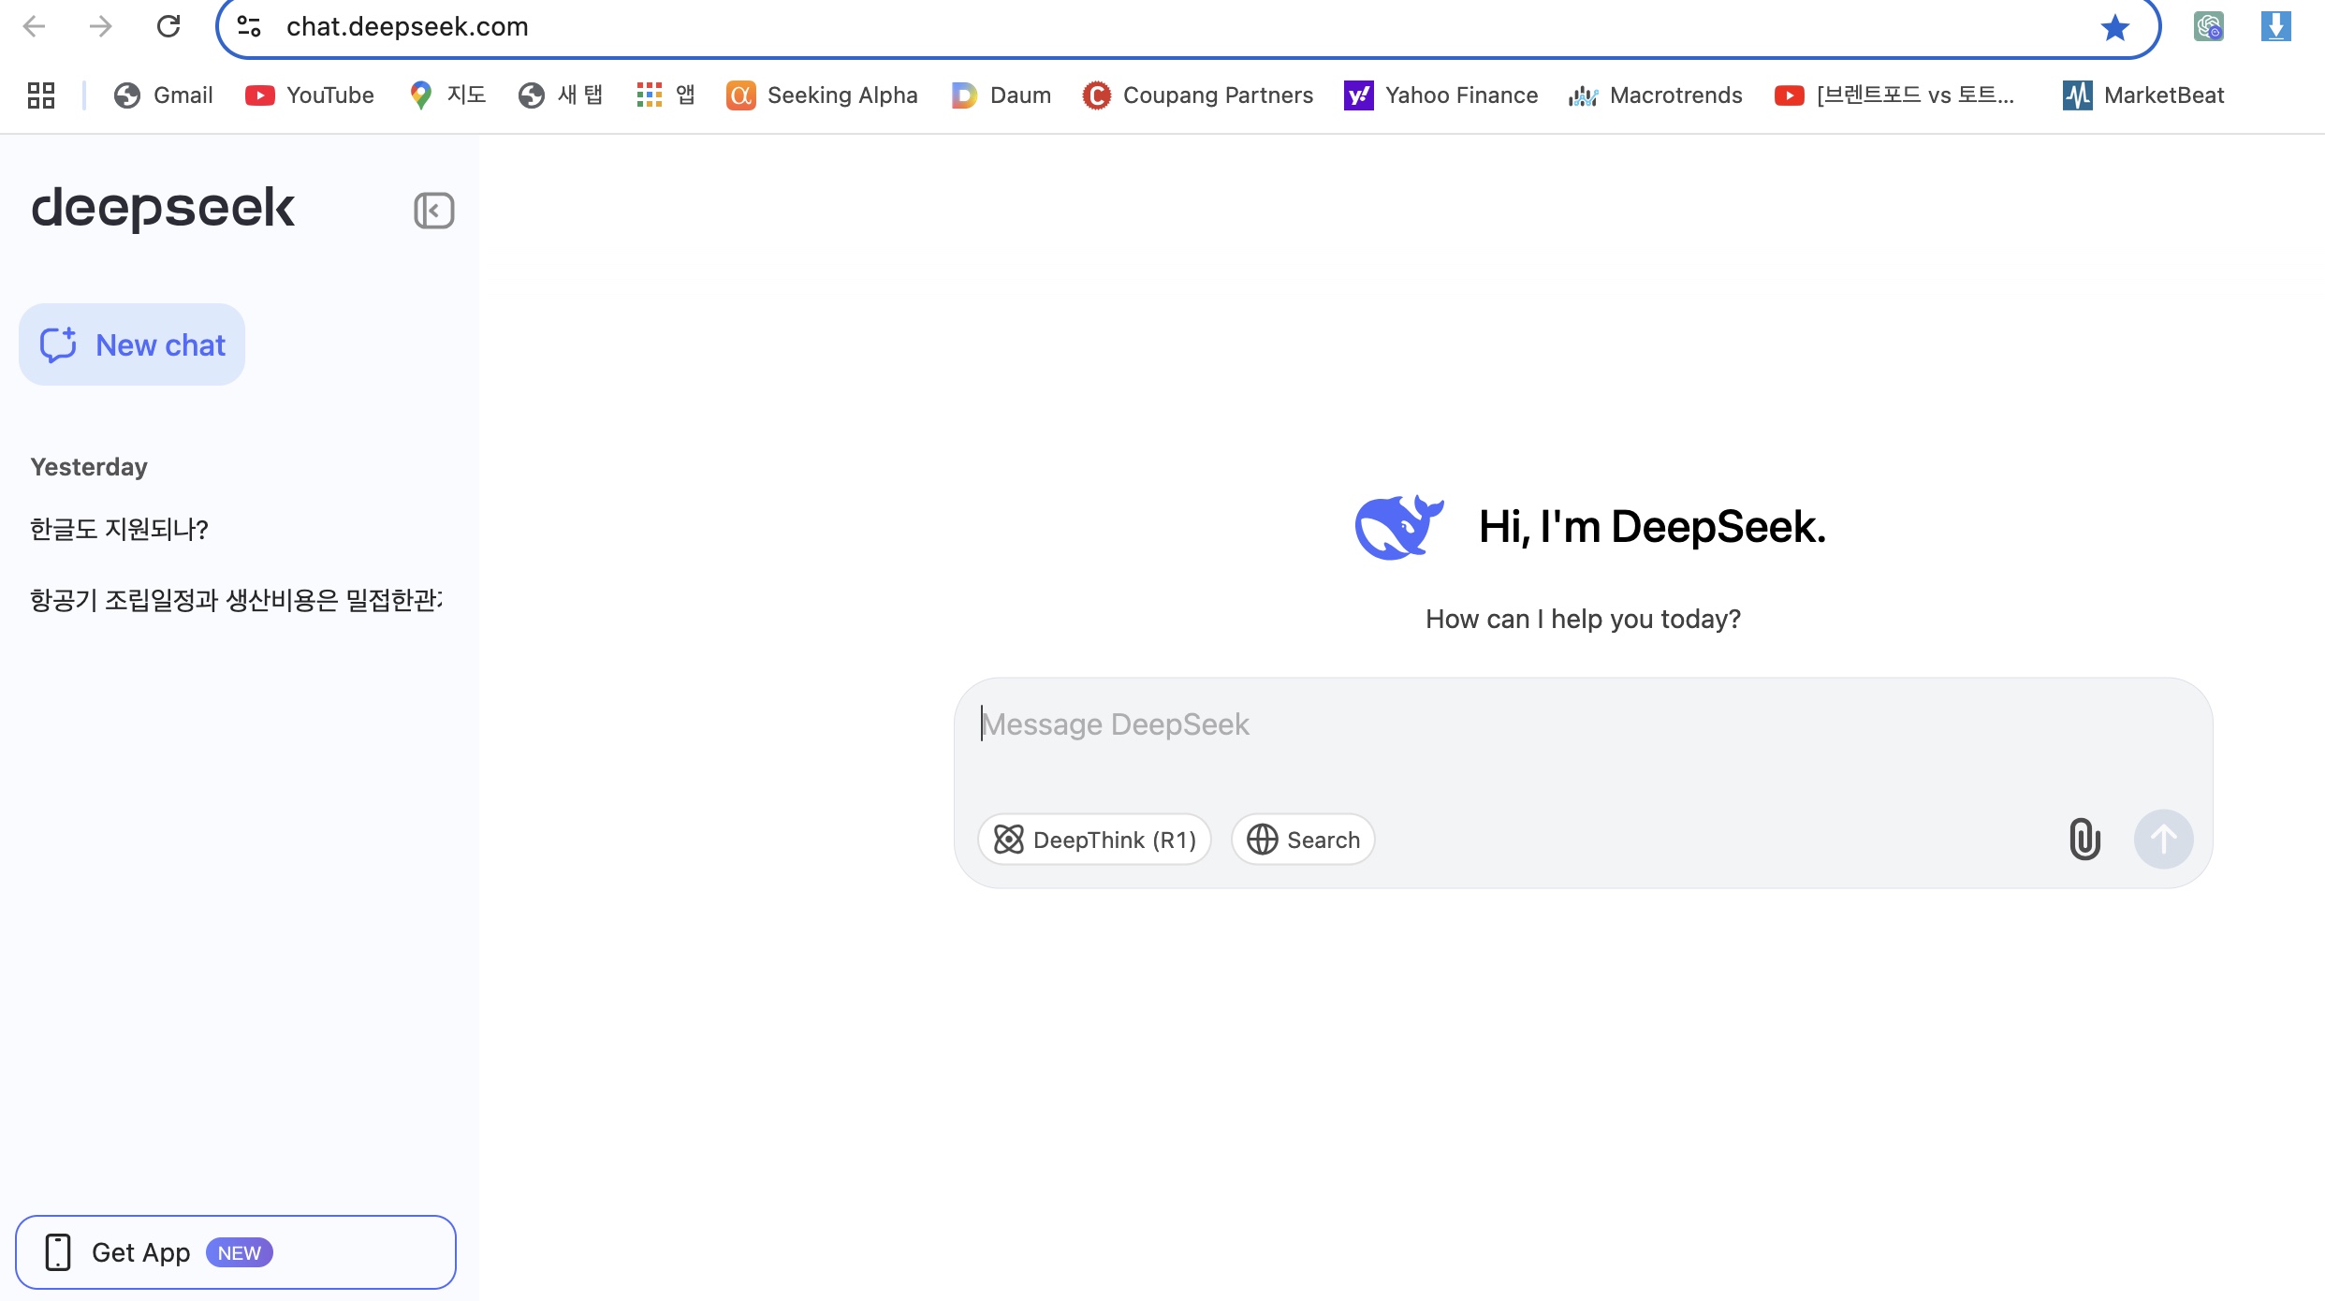
Task: Click the send message arrow button
Action: pos(2162,839)
